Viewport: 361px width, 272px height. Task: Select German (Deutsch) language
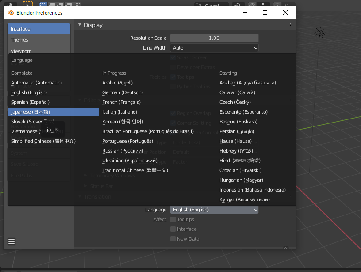[x=123, y=92]
